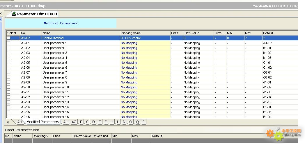Select the 'User parameter 9' name cell

pyautogui.click(x=81, y=82)
